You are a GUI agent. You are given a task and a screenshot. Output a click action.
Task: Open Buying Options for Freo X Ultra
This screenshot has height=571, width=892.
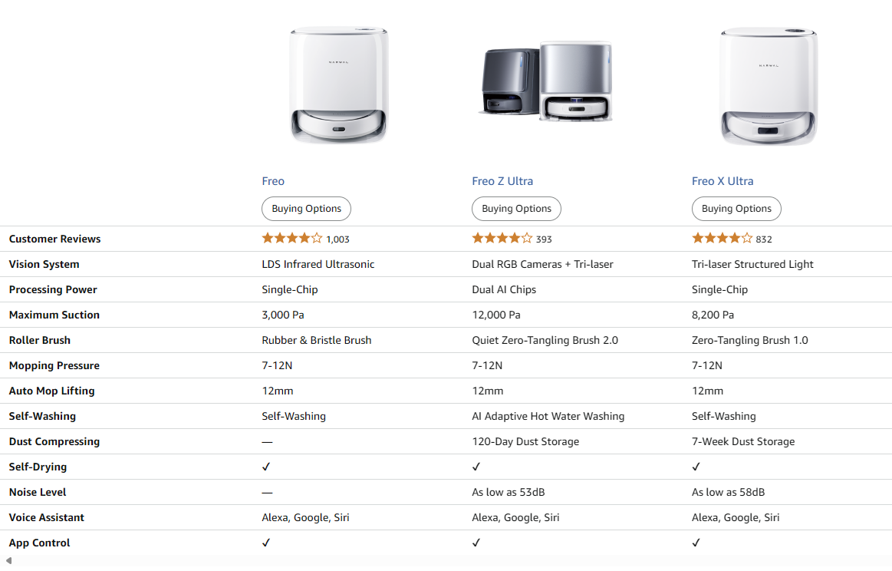click(736, 209)
